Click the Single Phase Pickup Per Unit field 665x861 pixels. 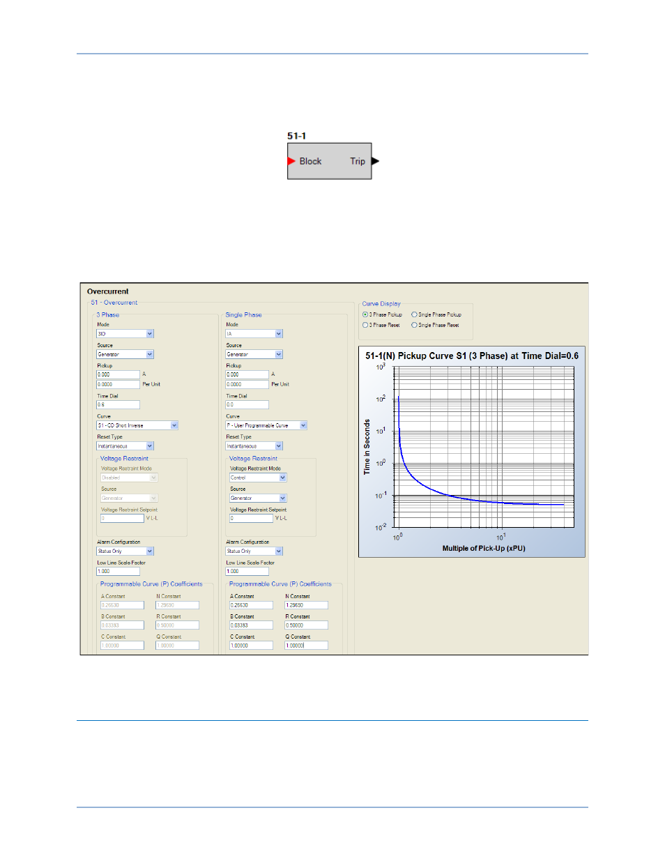pyautogui.click(x=247, y=384)
